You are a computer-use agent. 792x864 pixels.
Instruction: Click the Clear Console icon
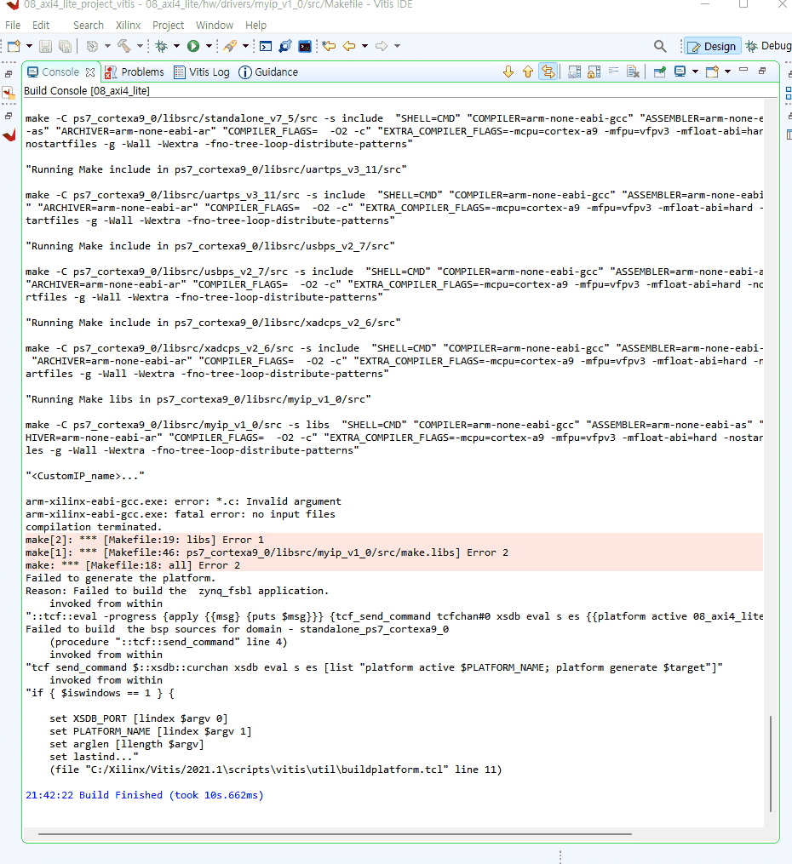pyautogui.click(x=634, y=72)
